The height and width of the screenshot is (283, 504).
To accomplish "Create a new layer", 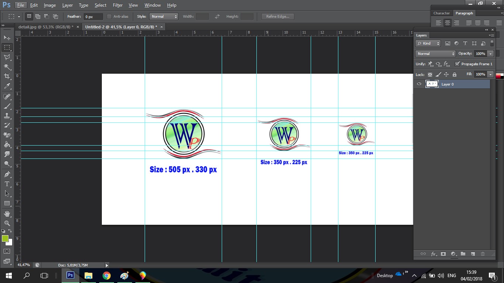I will click(473, 254).
